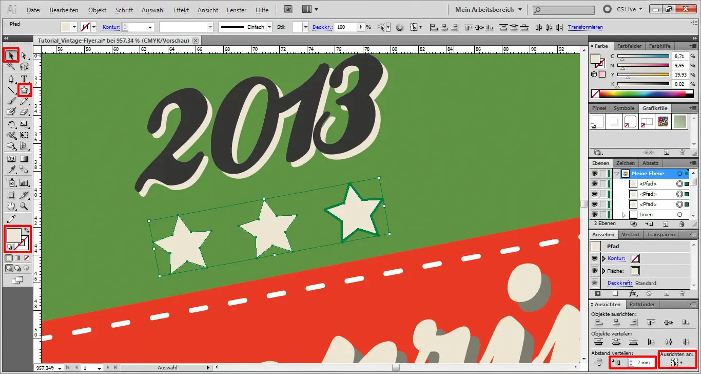Open the Ausrichten an dropdown
701x374 pixels.
tap(676, 363)
